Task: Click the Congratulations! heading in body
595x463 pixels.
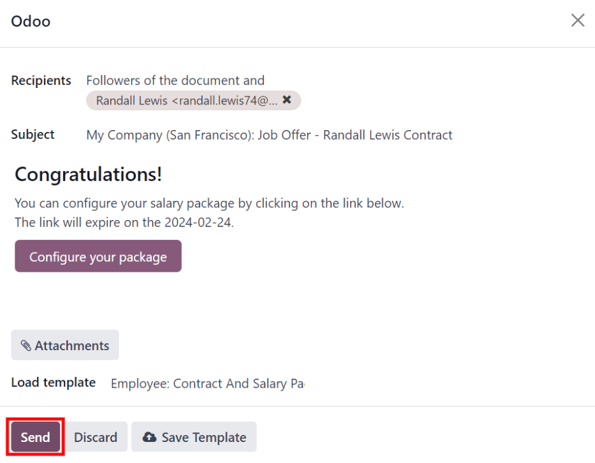Action: pyautogui.click(x=88, y=174)
